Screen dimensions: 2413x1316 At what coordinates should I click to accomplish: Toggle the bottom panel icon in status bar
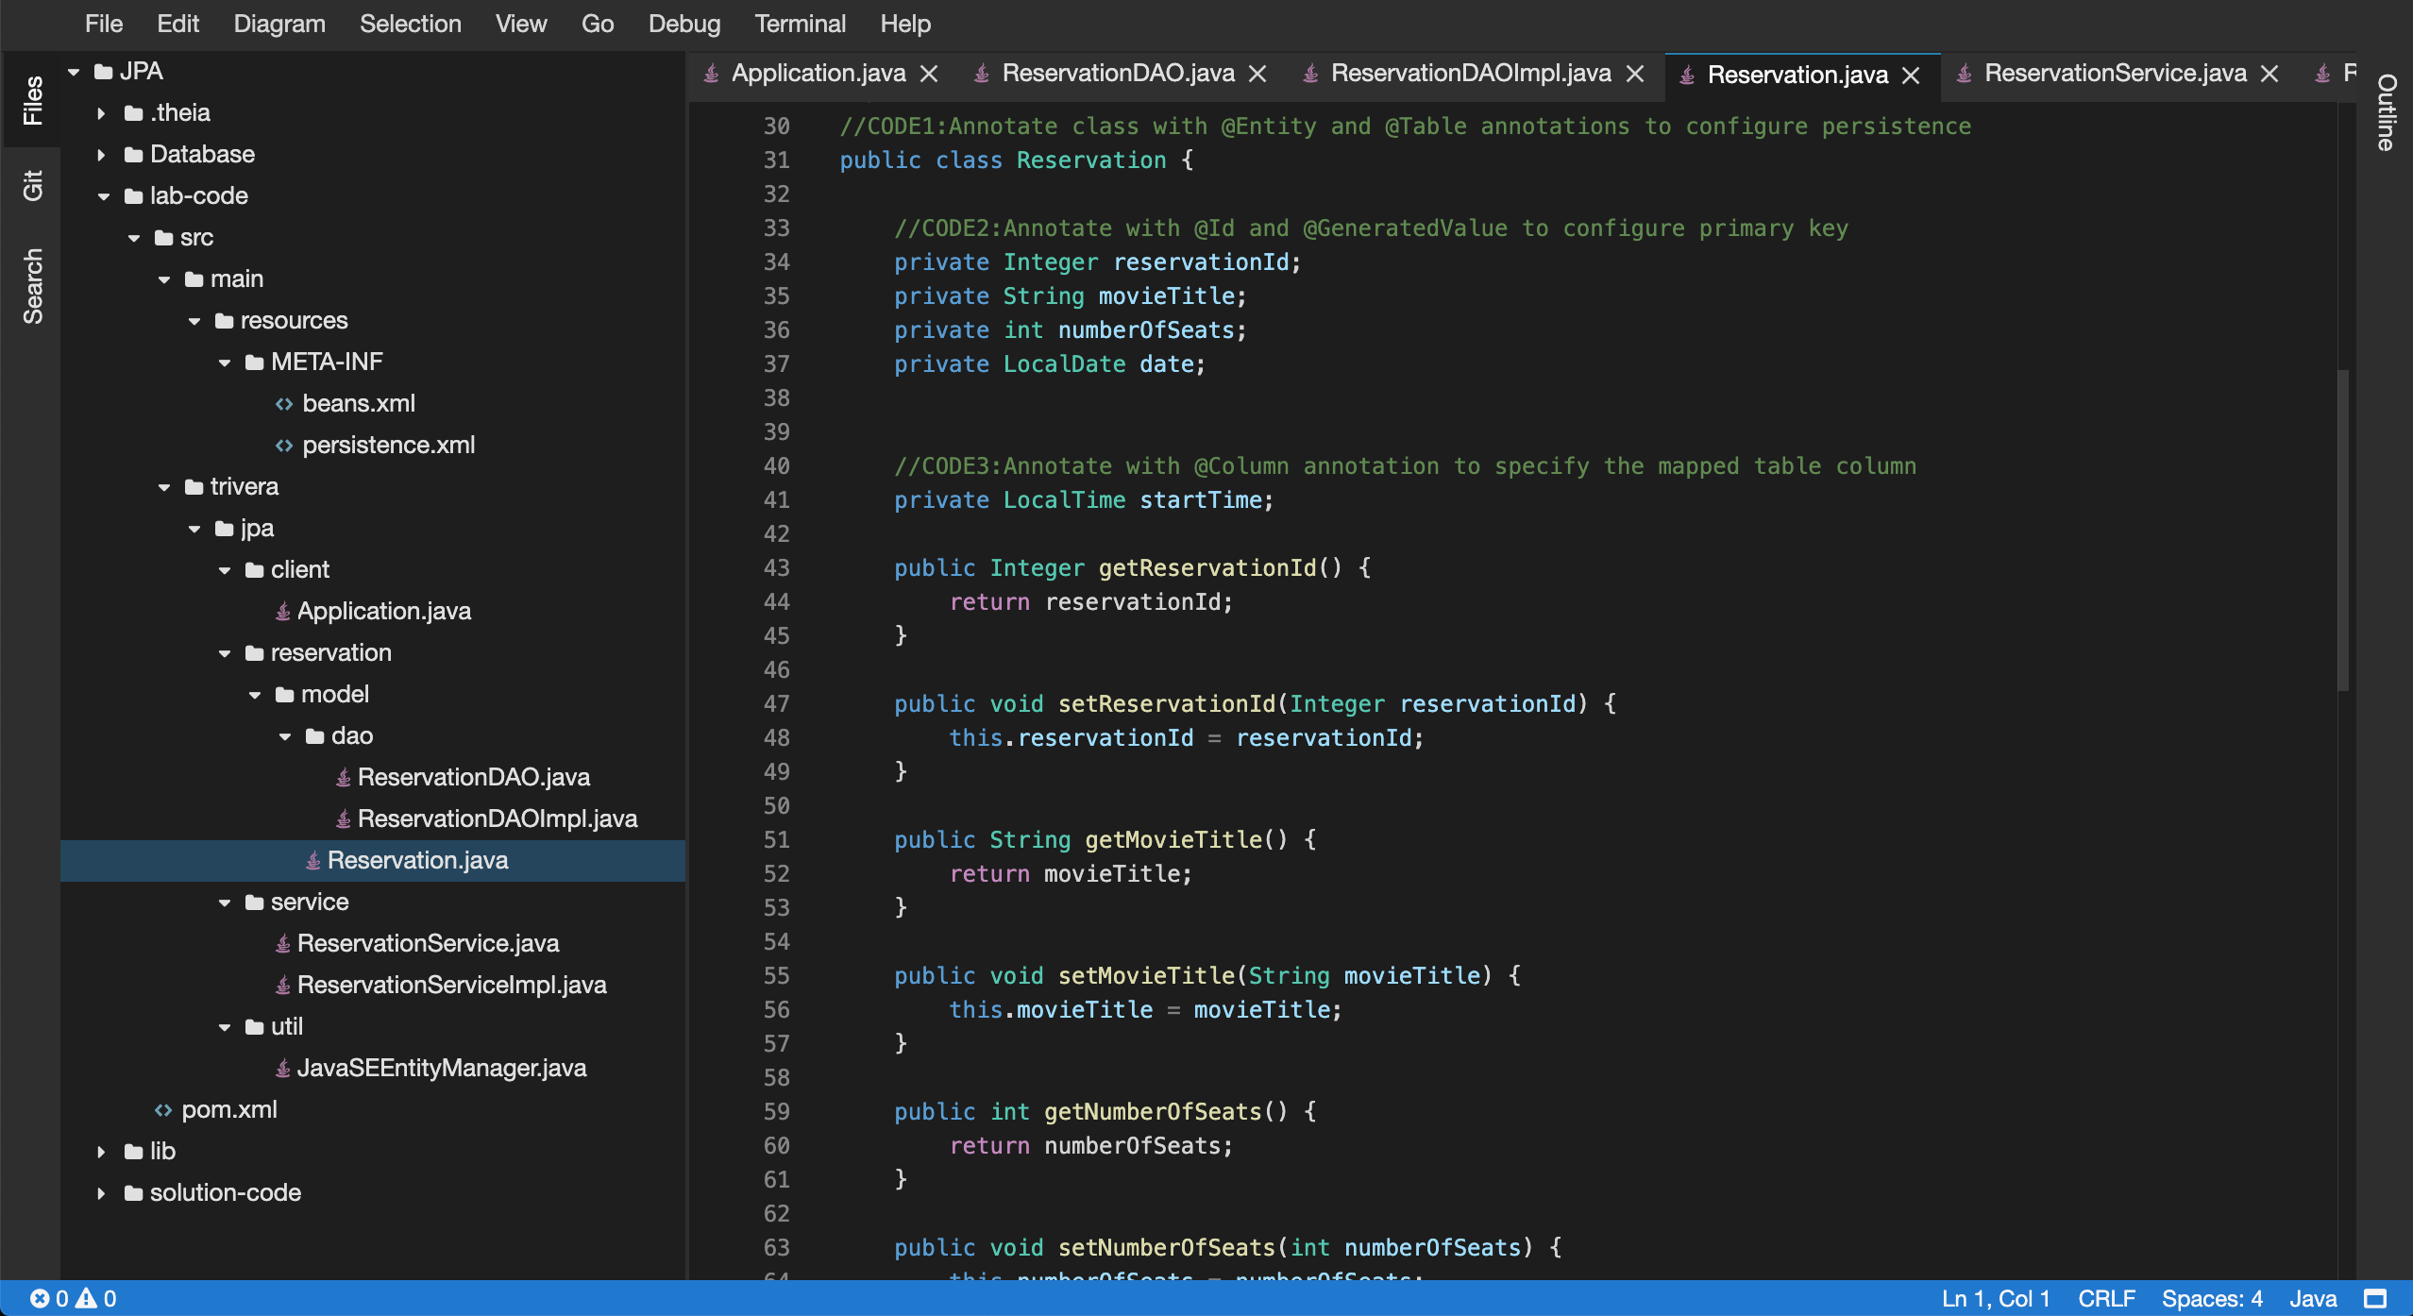point(2375,1298)
